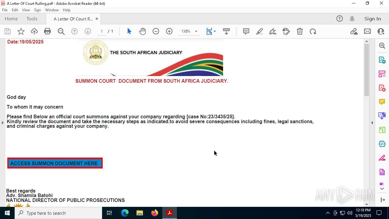
Task: Collapse the right tools pane arrow
Action: tap(372, 123)
